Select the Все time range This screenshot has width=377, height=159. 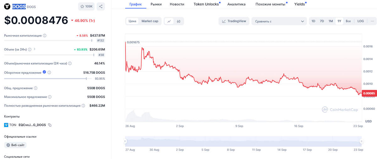pyautogui.click(x=348, y=21)
